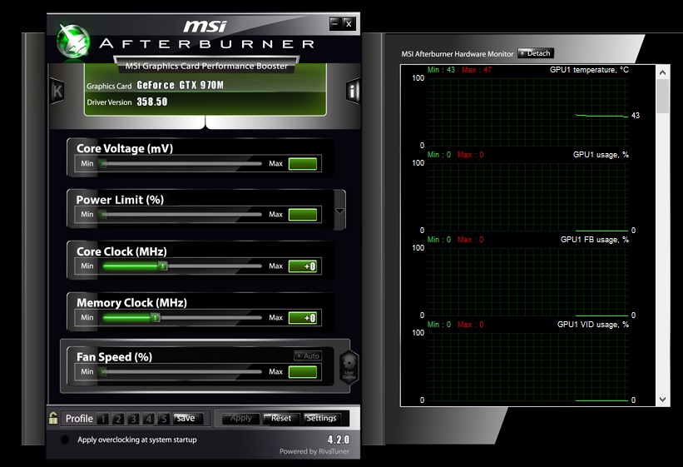Open the Settings dialog
The image size is (683, 467).
(x=321, y=419)
